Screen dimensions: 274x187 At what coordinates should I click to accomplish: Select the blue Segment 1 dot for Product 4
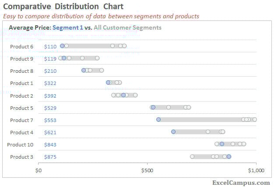pyautogui.click(x=173, y=132)
